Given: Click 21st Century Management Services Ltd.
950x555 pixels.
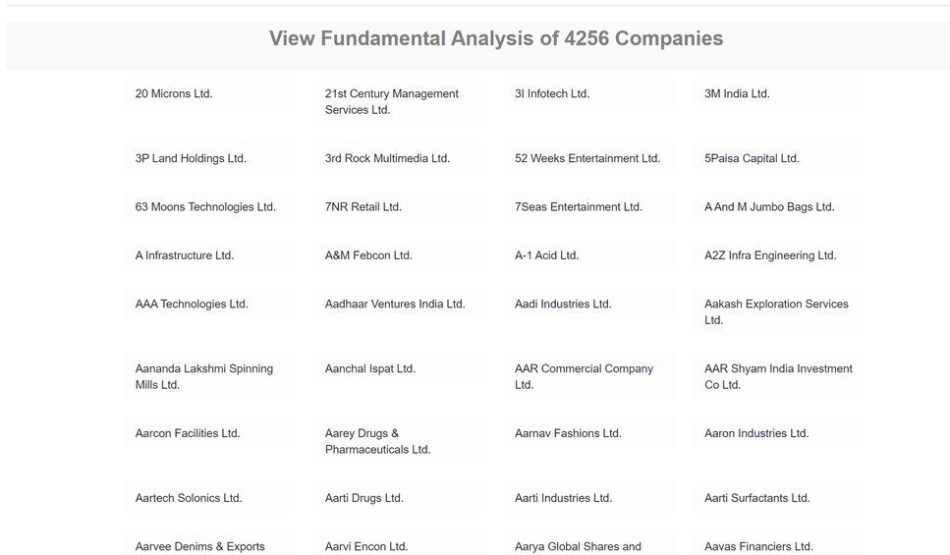Looking at the screenshot, I should point(391,102).
